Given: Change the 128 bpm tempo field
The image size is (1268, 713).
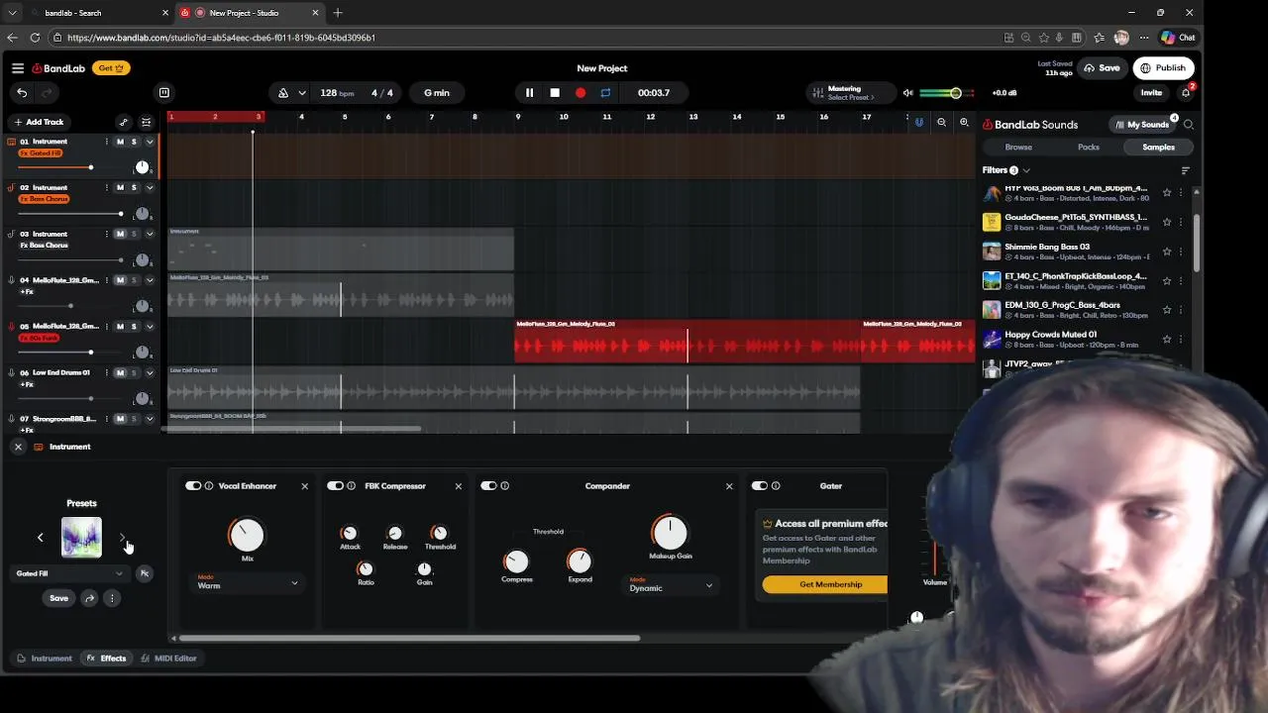Looking at the screenshot, I should click(x=337, y=93).
